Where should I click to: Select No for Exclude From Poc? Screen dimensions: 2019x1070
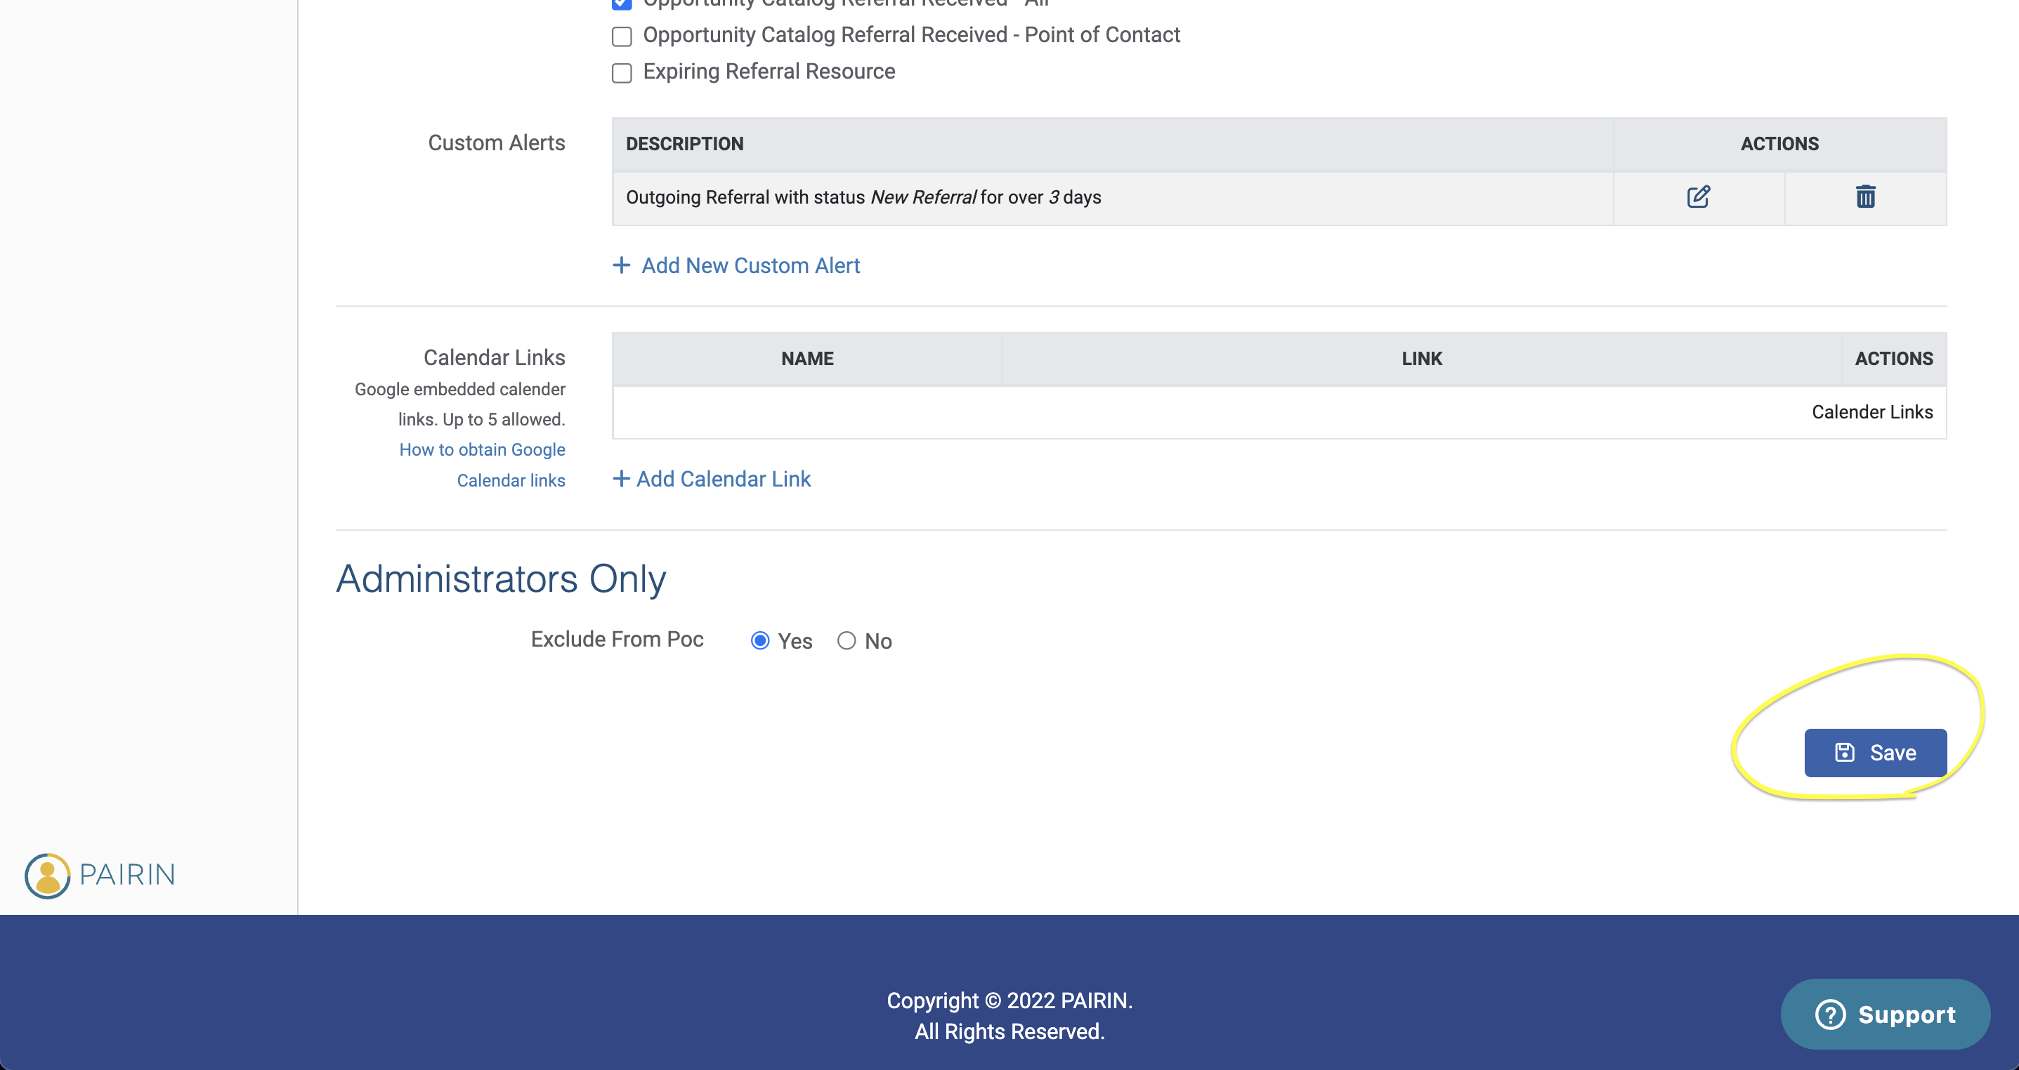pyautogui.click(x=847, y=641)
